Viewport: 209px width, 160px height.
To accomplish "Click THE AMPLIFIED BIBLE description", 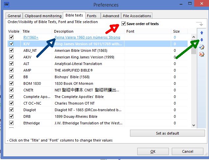I will click(x=74, y=70).
